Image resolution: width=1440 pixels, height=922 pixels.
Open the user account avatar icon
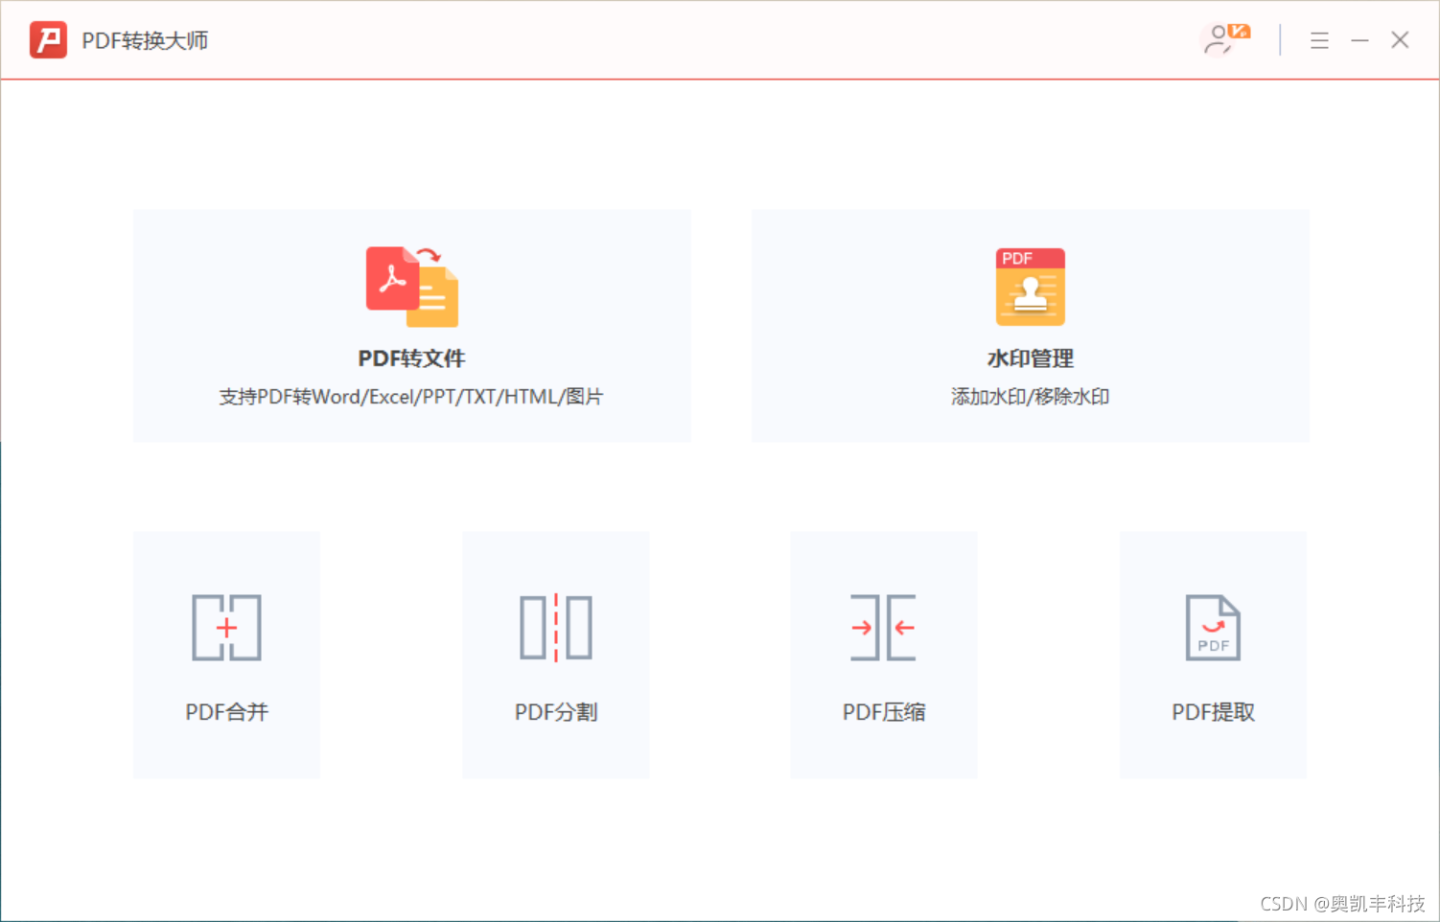pos(1218,42)
